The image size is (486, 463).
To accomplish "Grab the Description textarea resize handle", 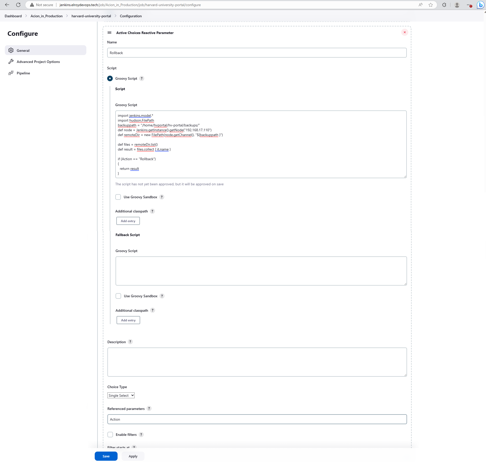I will coord(405,375).
